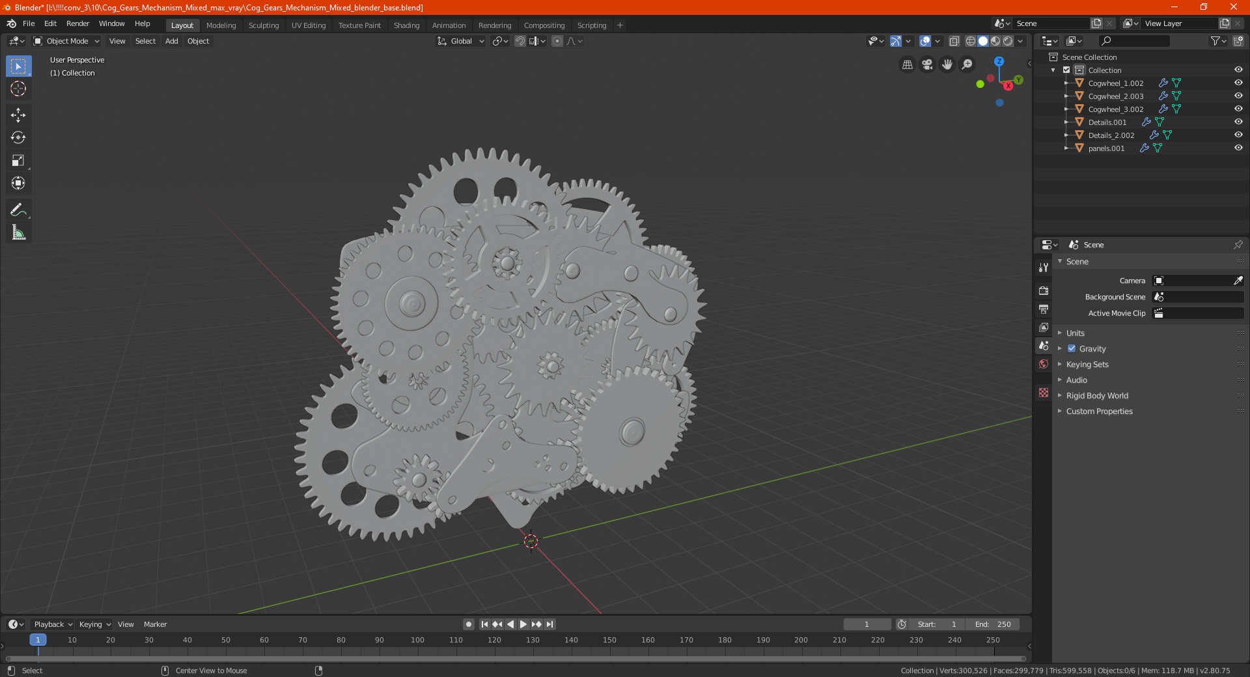Image resolution: width=1250 pixels, height=677 pixels.
Task: Open Active Tool and Workspace settings tab
Action: 1044,267
